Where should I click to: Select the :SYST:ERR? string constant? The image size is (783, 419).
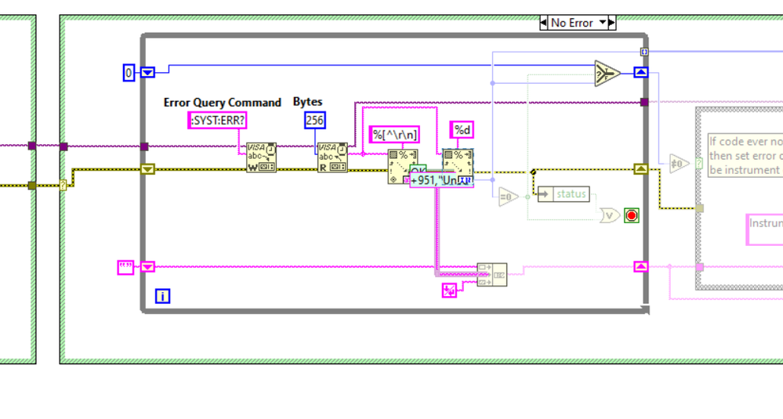[x=218, y=120]
